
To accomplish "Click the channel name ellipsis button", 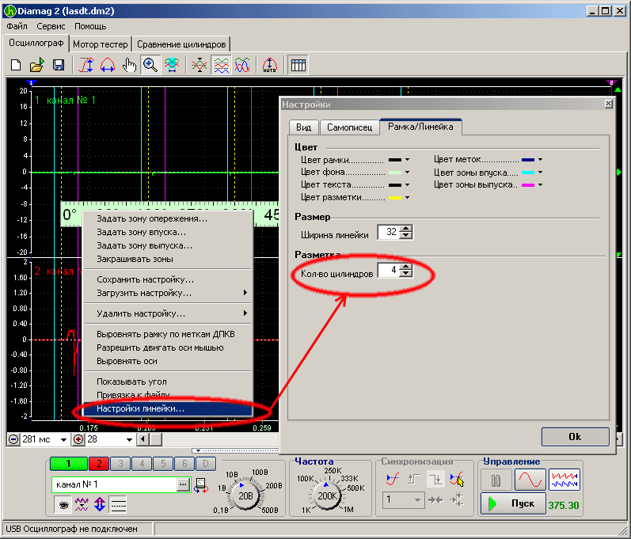I will tap(183, 484).
